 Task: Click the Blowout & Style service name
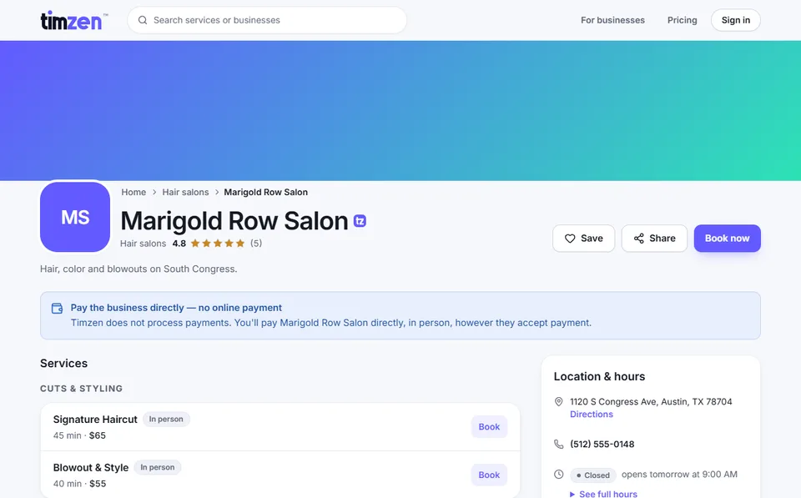coord(91,467)
